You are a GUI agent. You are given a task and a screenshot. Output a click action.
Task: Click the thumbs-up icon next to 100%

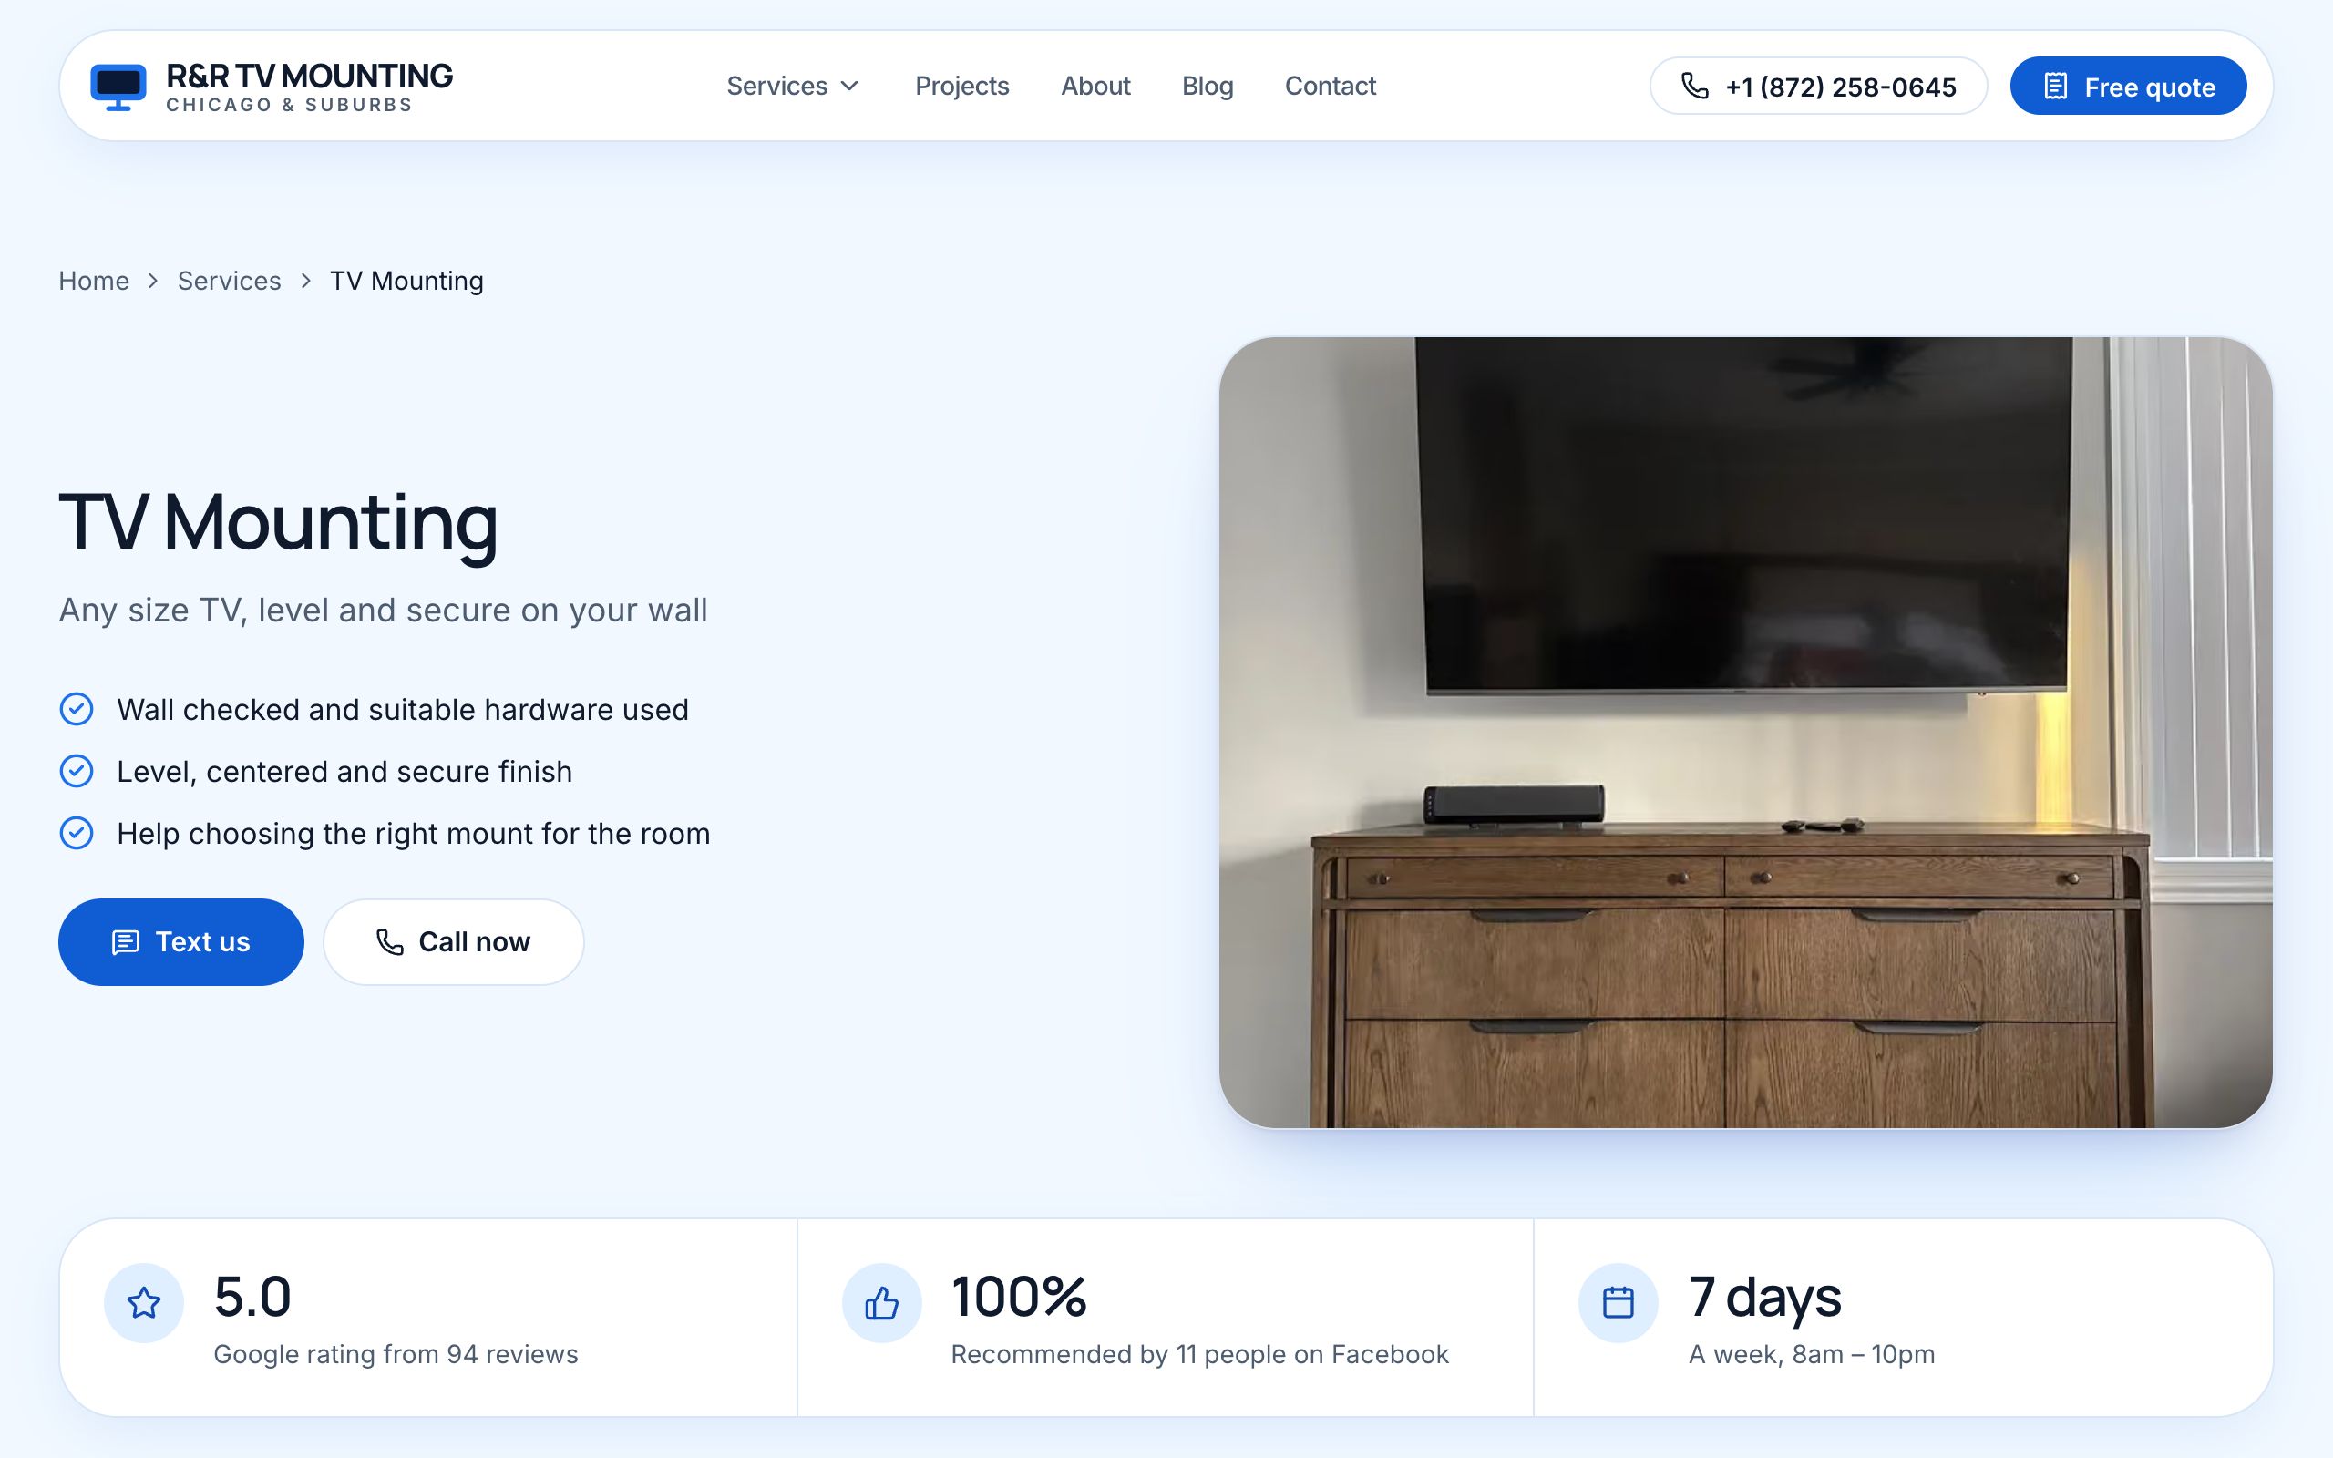881,1303
